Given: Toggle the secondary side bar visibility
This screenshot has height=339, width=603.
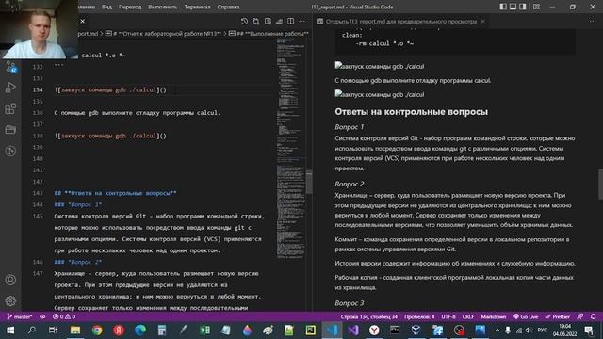Looking at the screenshot, I should (x=523, y=7).
